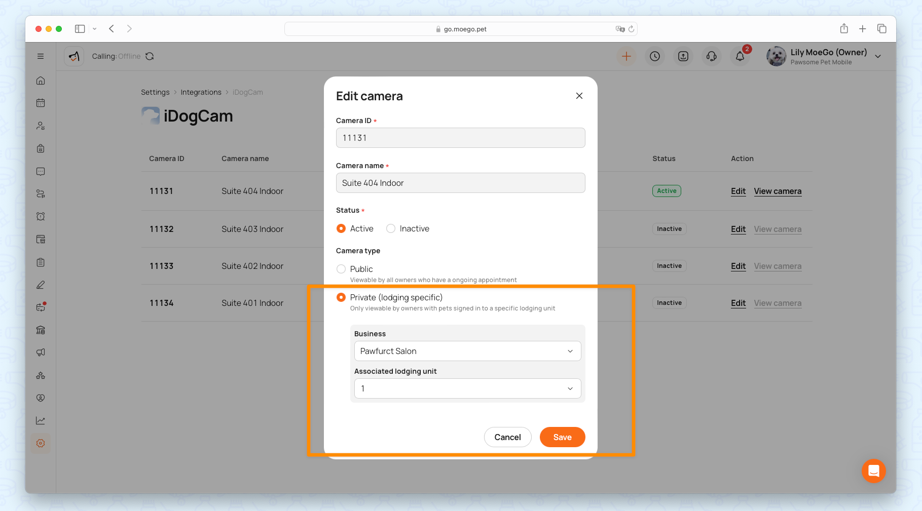
Task: Click Edit for camera 11134
Action: 738,303
